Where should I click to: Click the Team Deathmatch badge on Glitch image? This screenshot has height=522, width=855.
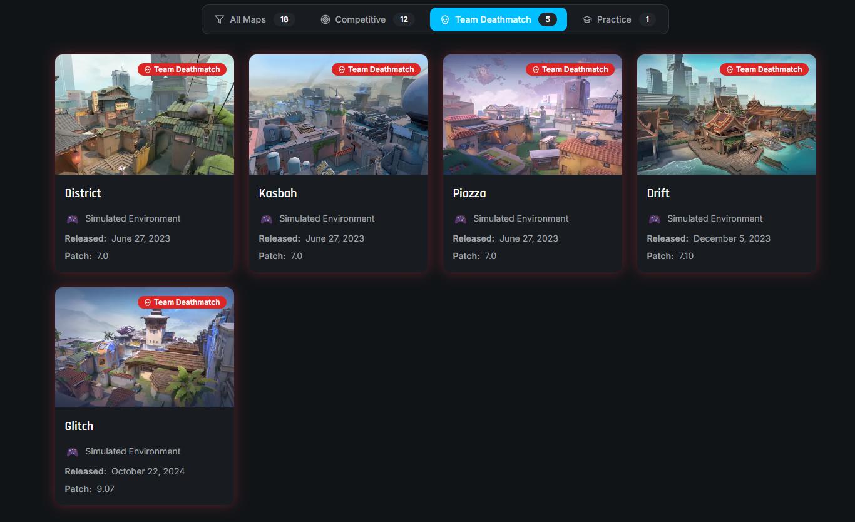(x=182, y=302)
